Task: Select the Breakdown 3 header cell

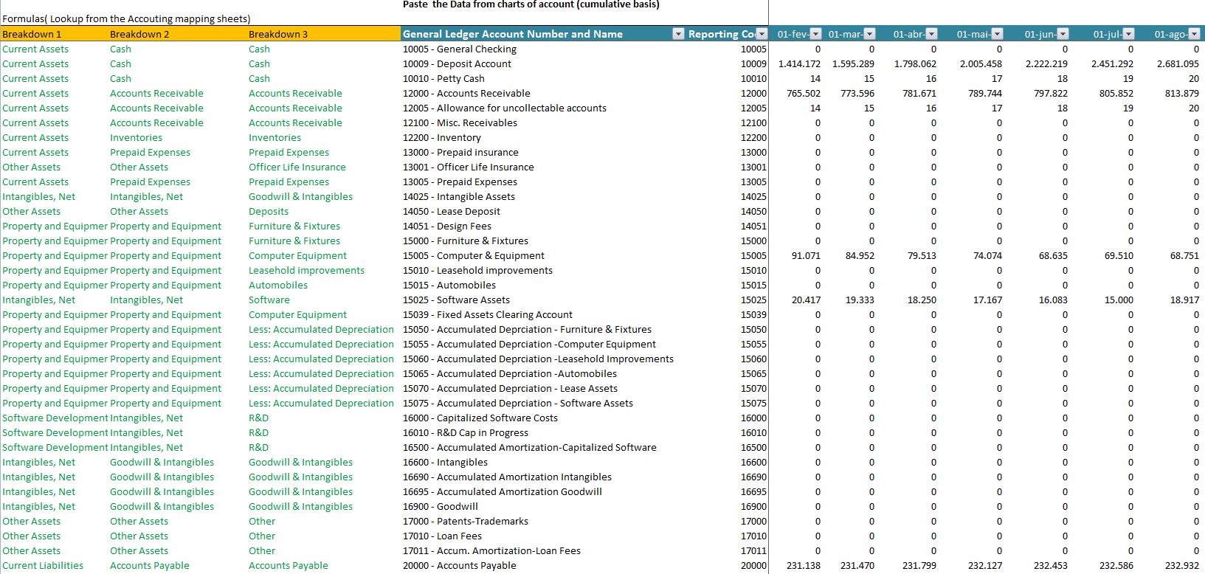Action: [x=324, y=34]
